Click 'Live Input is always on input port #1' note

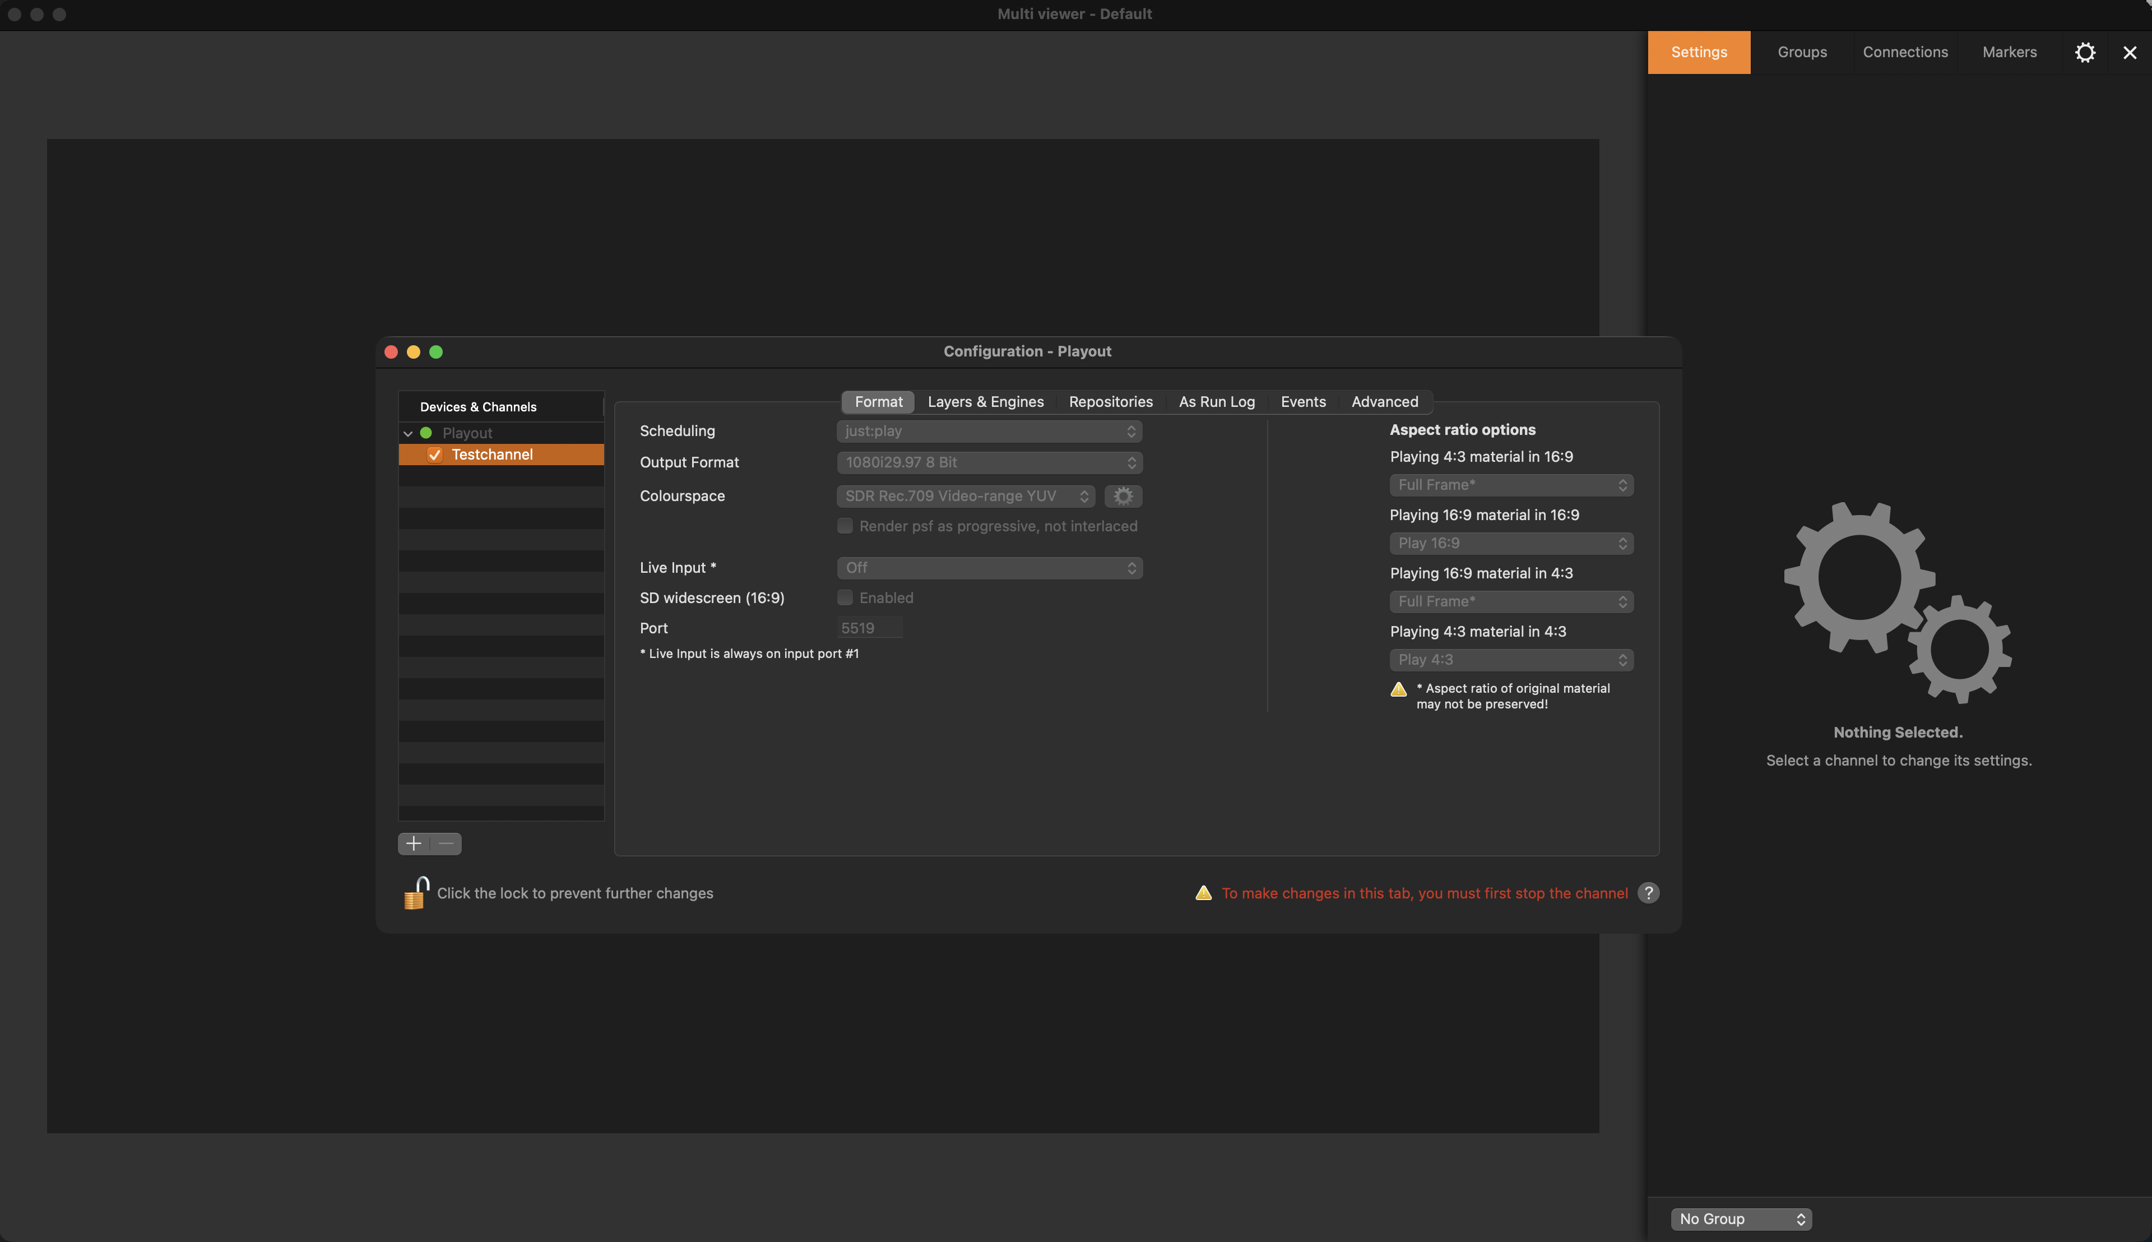(x=749, y=654)
